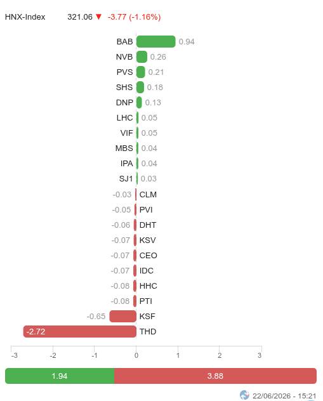Screen dimensions: 323x401
Task: Click the green 1.94 summary segment
Action: (x=60, y=376)
